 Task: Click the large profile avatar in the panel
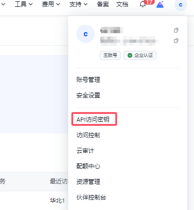[86, 34]
